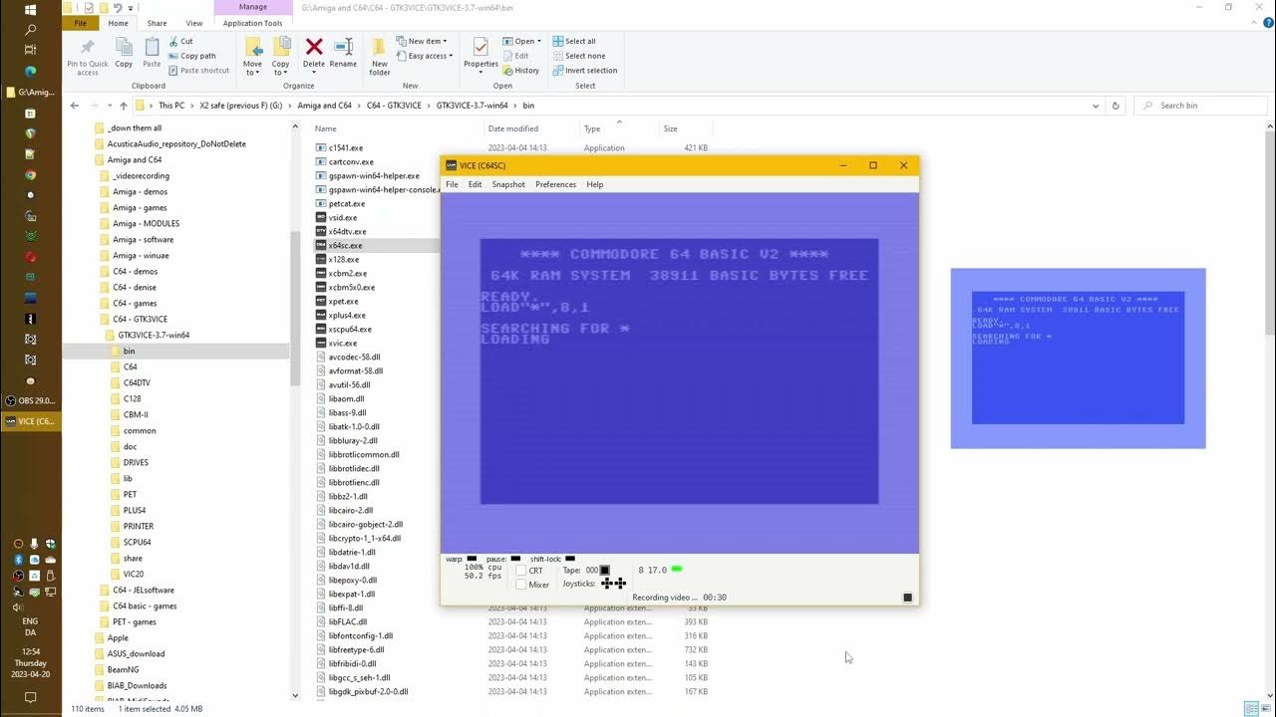Click the Task View taskbar icon

click(30, 50)
